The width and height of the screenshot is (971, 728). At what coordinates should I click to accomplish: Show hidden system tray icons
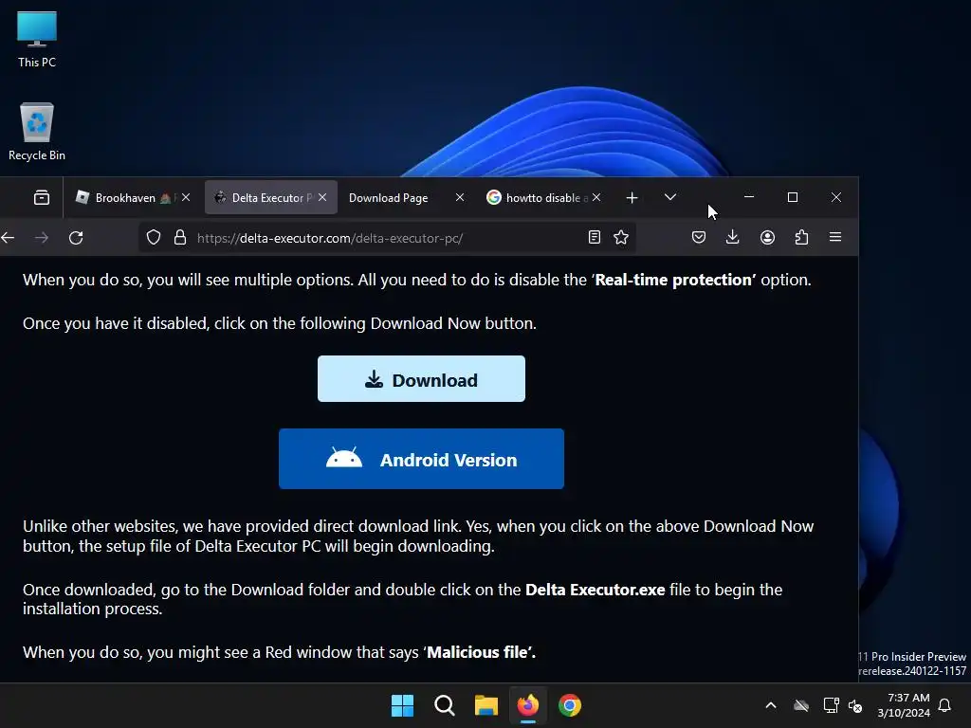click(771, 705)
